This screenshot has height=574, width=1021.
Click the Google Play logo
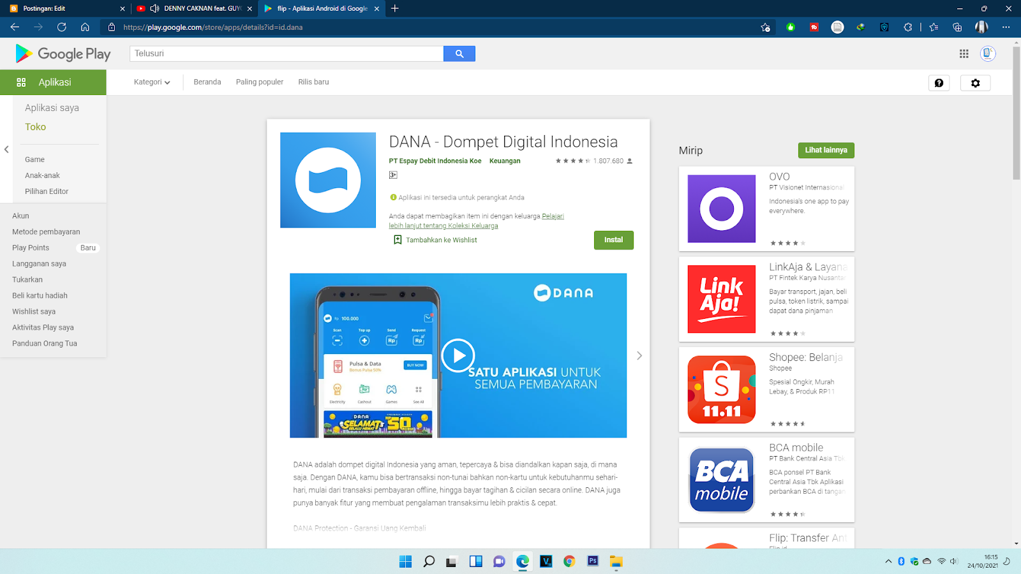tap(63, 54)
